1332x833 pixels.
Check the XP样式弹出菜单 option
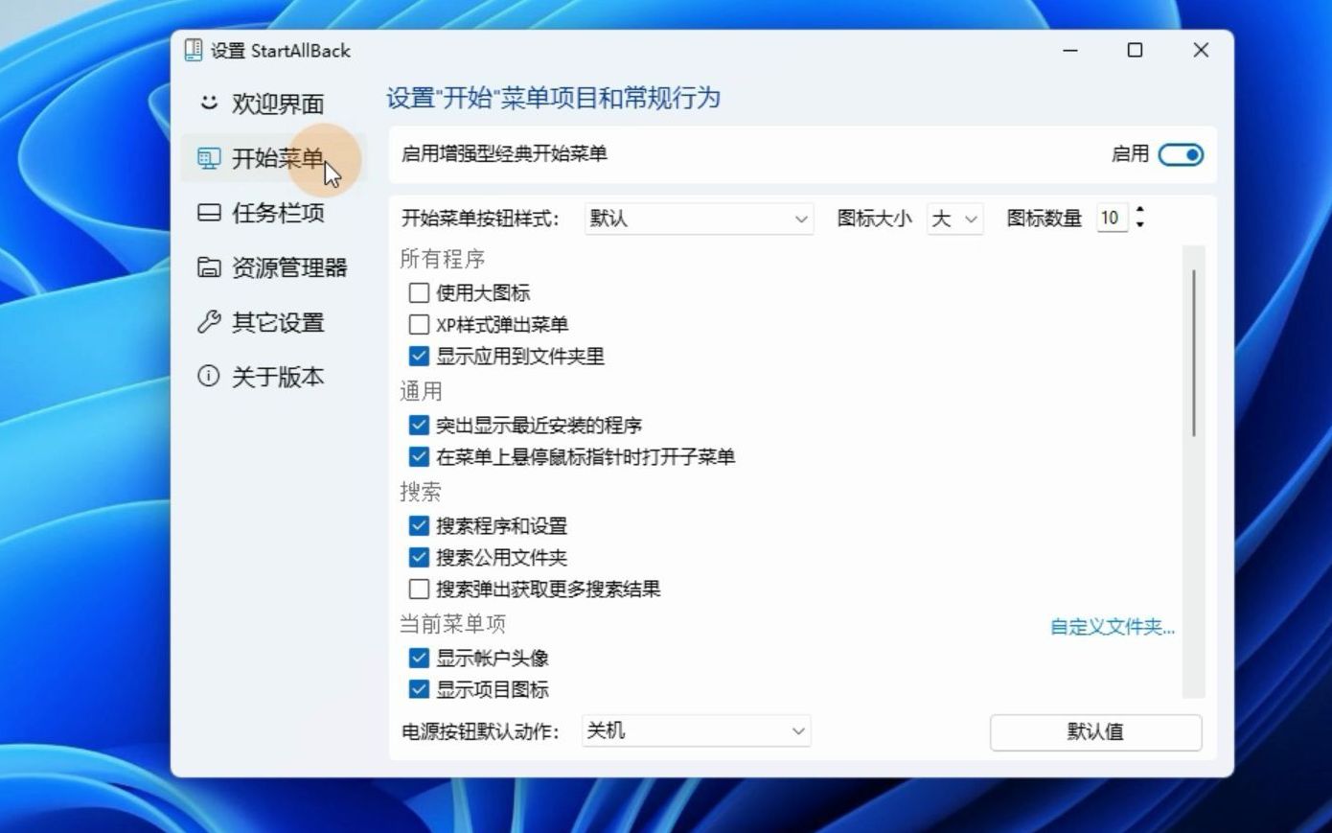(419, 324)
